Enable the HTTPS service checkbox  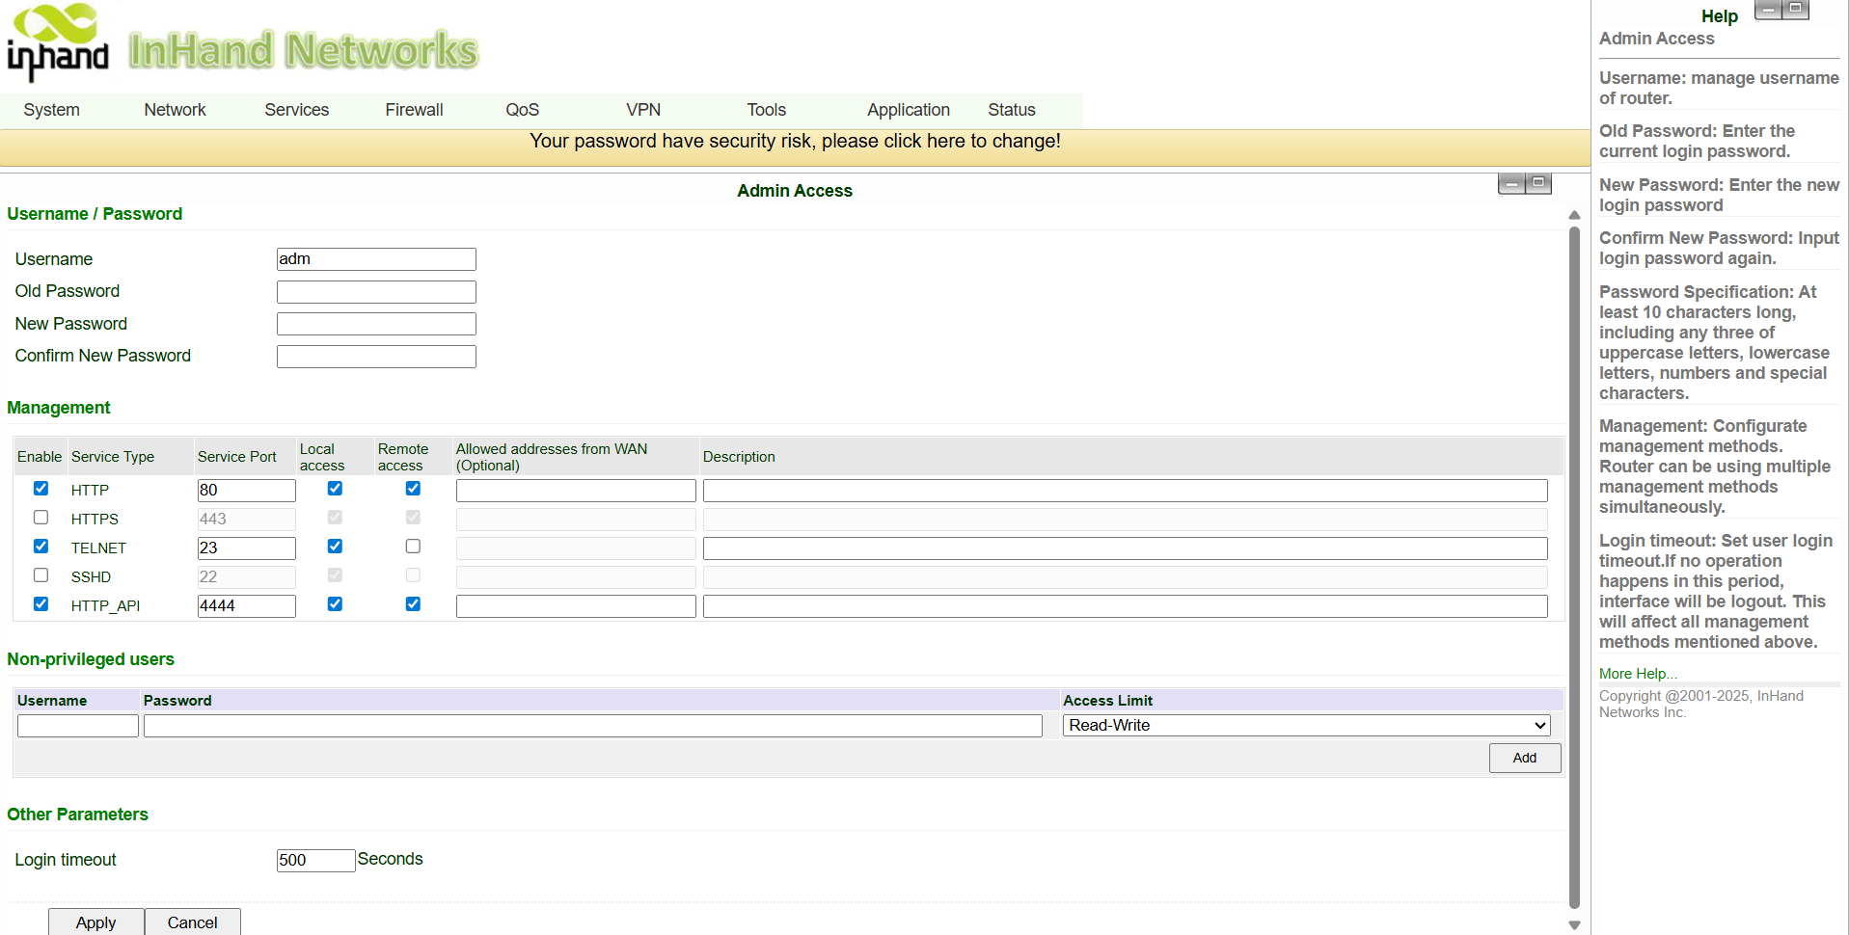pos(41,518)
